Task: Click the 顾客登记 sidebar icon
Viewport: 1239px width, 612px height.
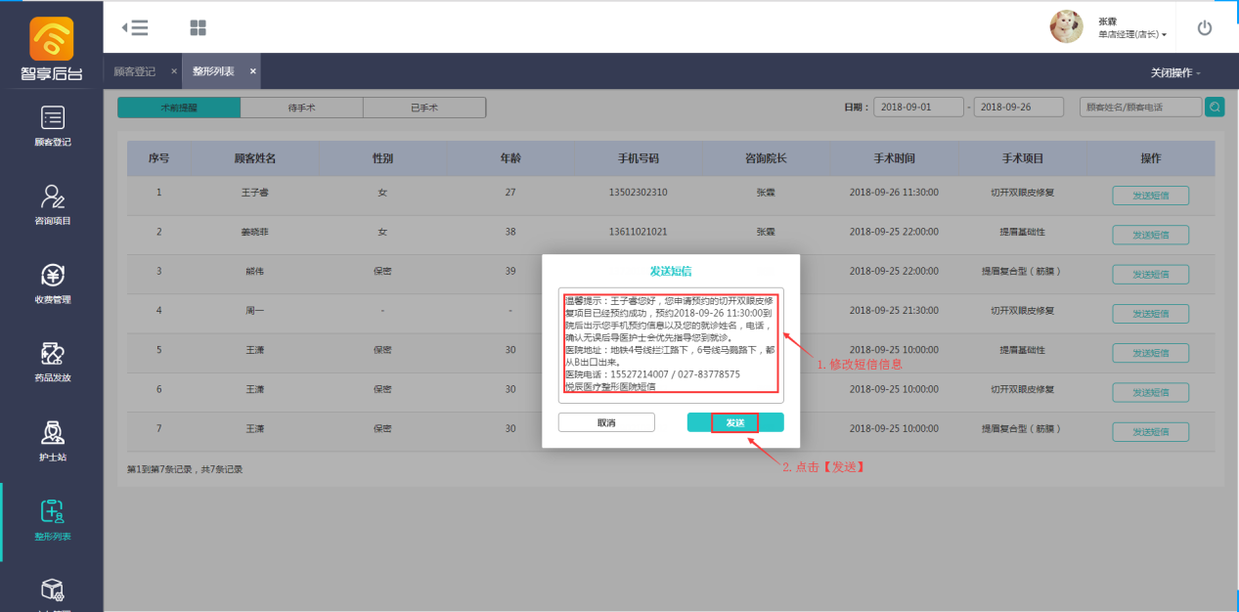Action: click(52, 118)
